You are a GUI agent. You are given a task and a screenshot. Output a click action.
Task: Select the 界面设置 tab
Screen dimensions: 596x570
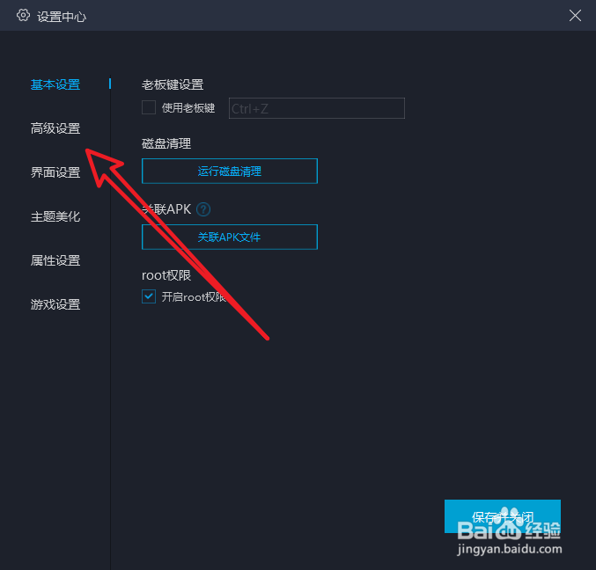(55, 172)
